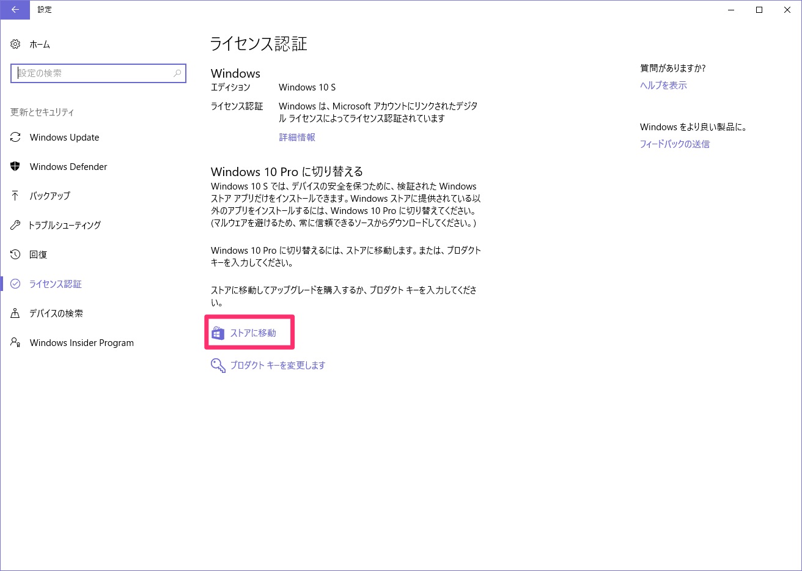Click the Windows Update refresh icon
Viewport: 802px width, 571px height.
click(15, 138)
